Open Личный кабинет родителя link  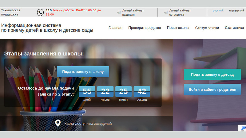pos(133,12)
